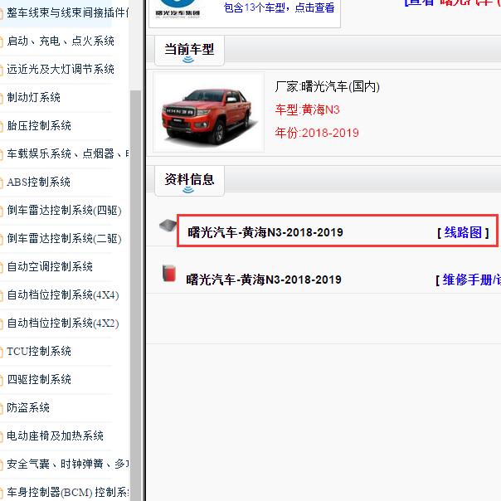501x501 pixels.
Task: Click the red book icon beside 维修手册 row
Action: coord(169,273)
